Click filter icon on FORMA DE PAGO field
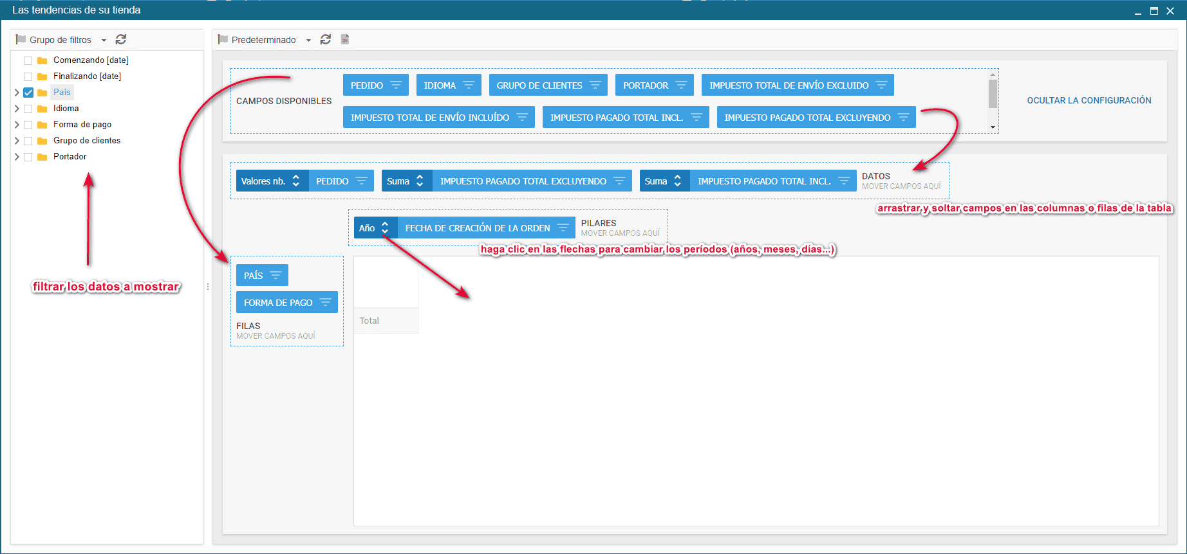This screenshot has width=1187, height=554. (325, 303)
